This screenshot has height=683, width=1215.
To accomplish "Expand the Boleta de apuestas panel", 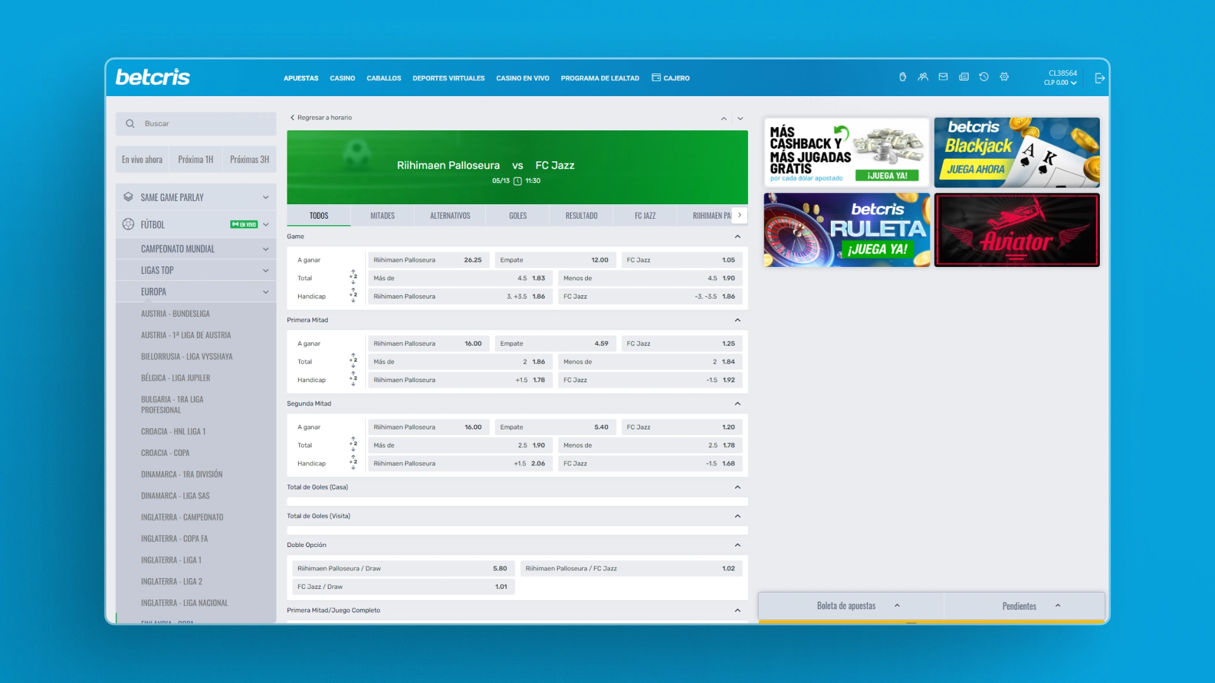I will (851, 606).
